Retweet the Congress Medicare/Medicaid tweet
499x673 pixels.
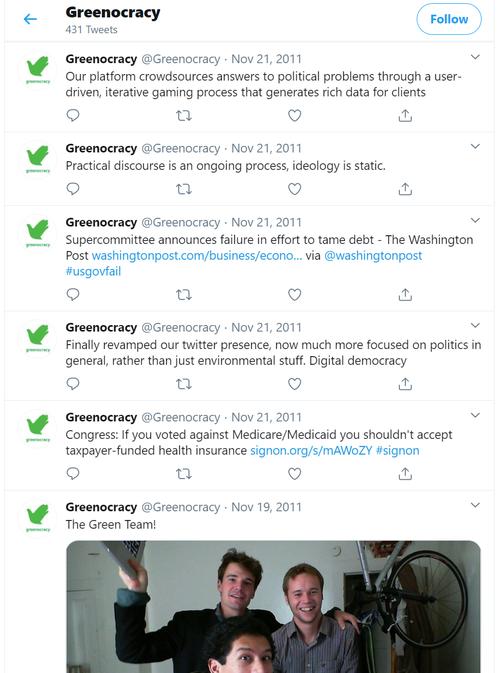pyautogui.click(x=184, y=474)
